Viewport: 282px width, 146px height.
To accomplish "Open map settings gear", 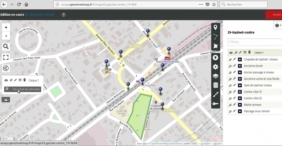I will click(215, 67).
